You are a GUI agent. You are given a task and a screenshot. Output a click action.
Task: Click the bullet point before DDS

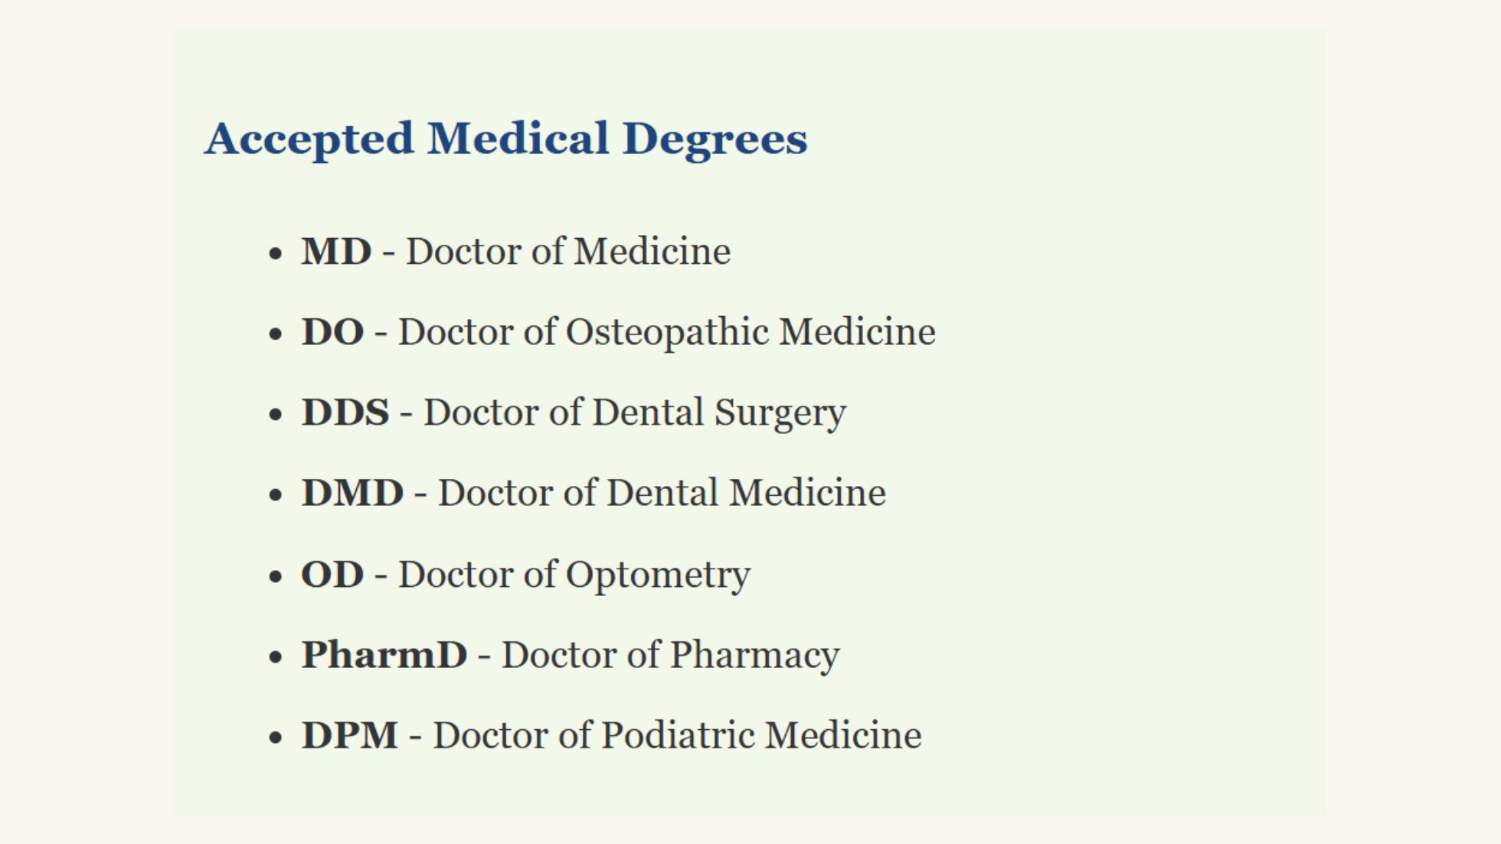(x=276, y=414)
